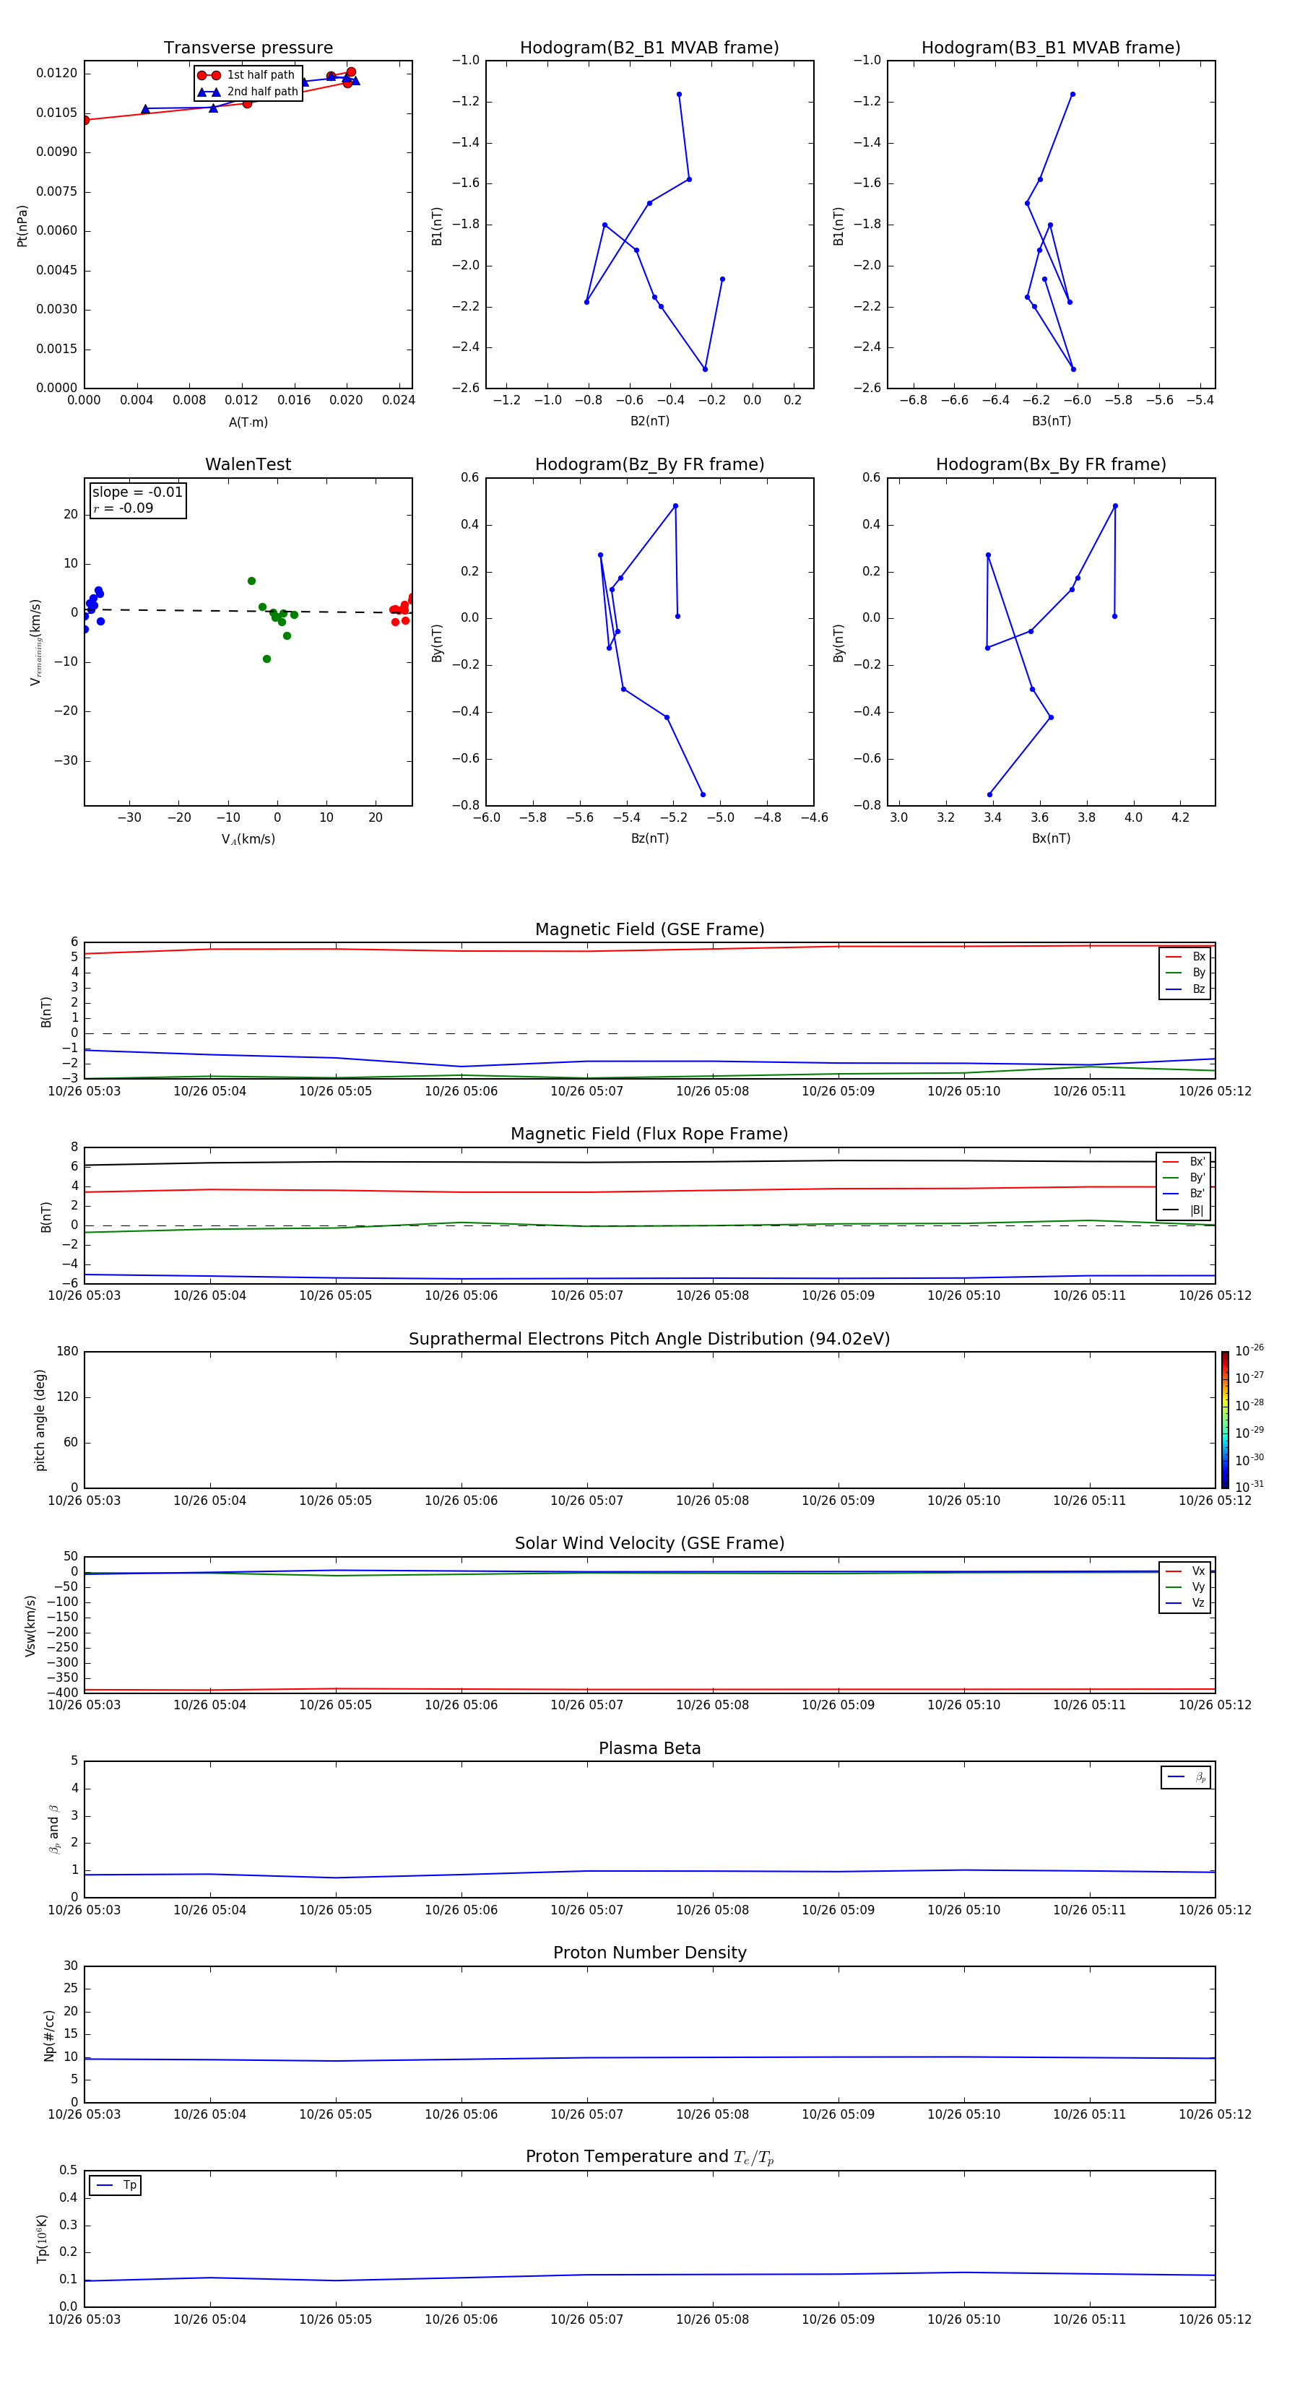1300x2383 pixels.
Task: Click the lowest point in Bz_By hodogram
Action: pos(703,794)
